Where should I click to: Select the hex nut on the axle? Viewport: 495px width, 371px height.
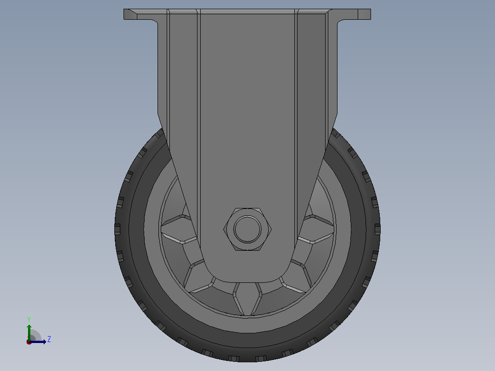pos(247,229)
